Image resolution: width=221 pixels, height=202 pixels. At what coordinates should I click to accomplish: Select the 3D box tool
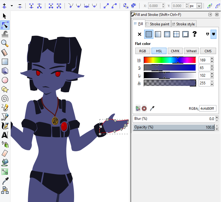[5, 71]
